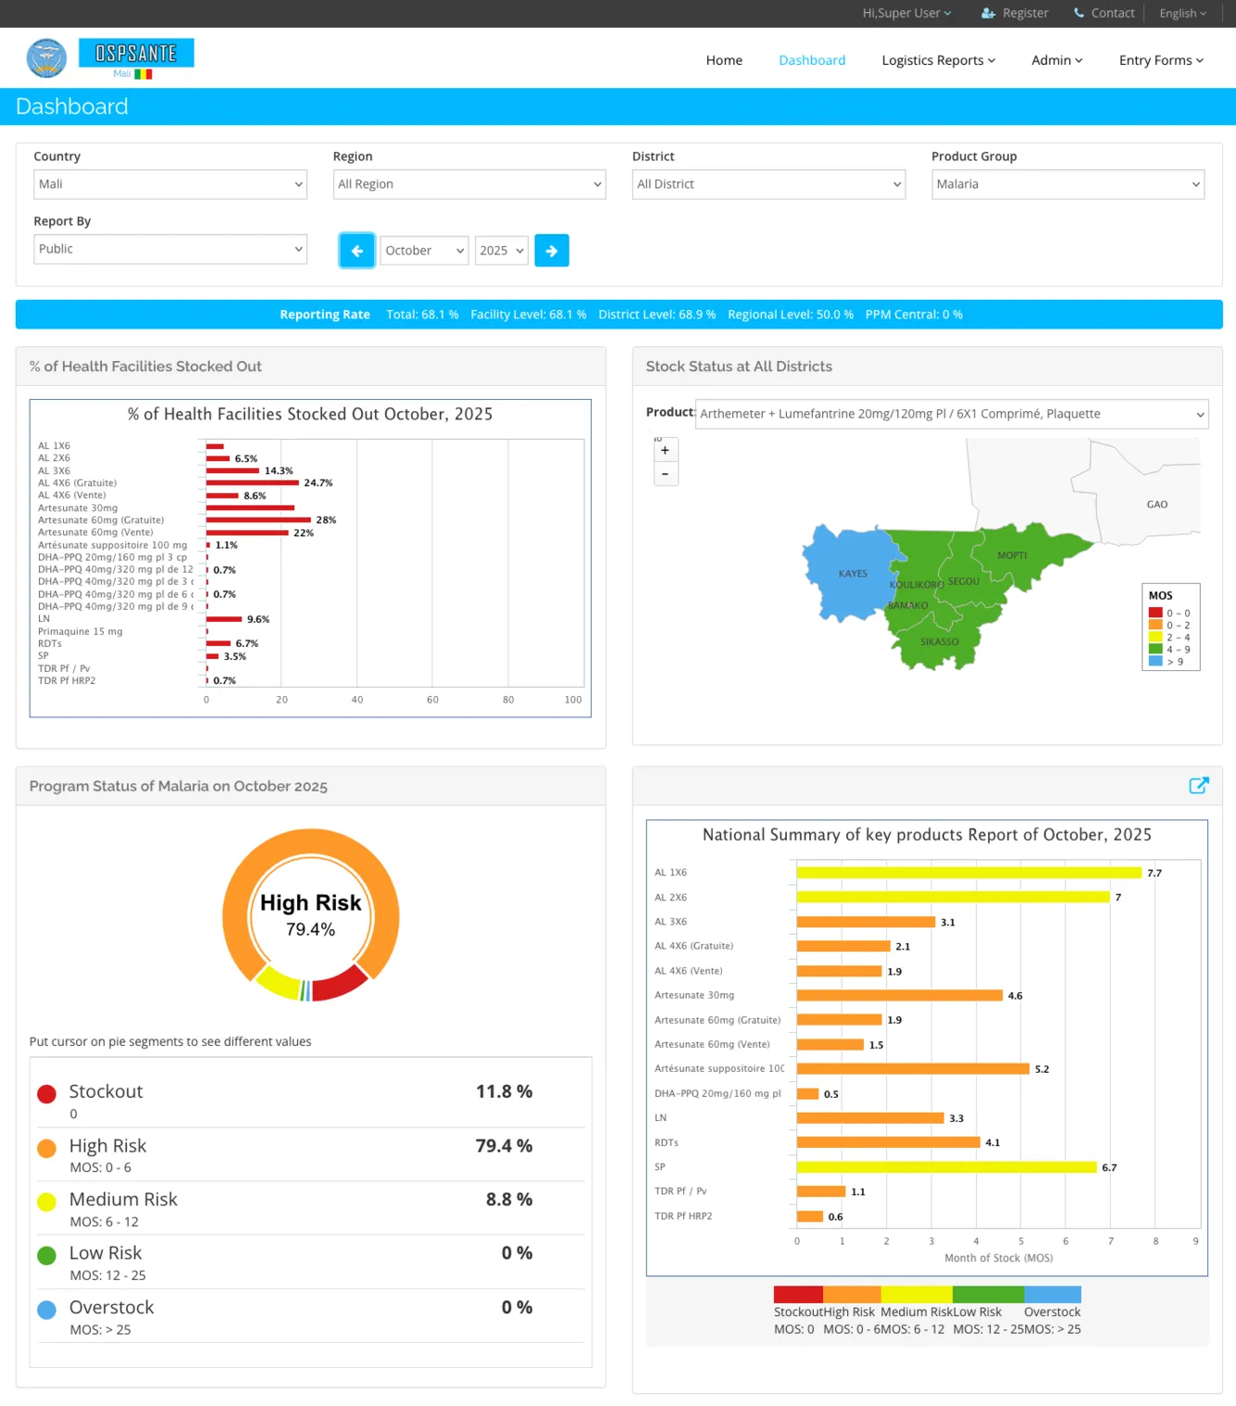Switch to the Home tab
This screenshot has height=1406, width=1236.
[x=724, y=59]
